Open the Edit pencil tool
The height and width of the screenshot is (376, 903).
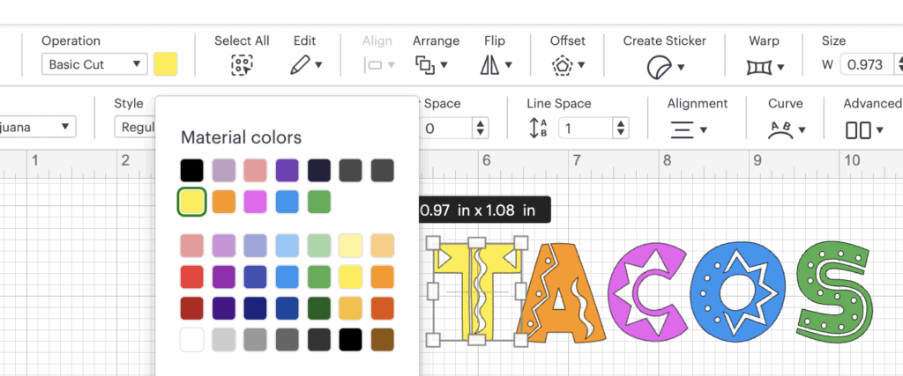pos(305,65)
